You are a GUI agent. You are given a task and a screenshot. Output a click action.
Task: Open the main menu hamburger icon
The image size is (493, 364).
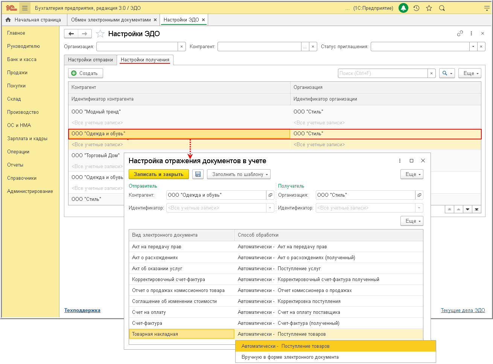click(x=25, y=8)
